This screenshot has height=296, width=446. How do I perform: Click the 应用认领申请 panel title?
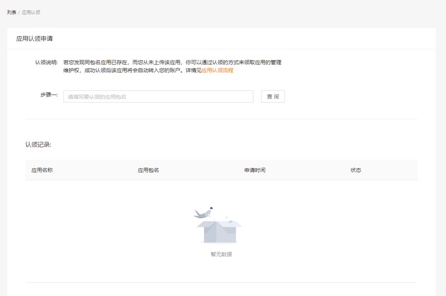[x=34, y=39]
